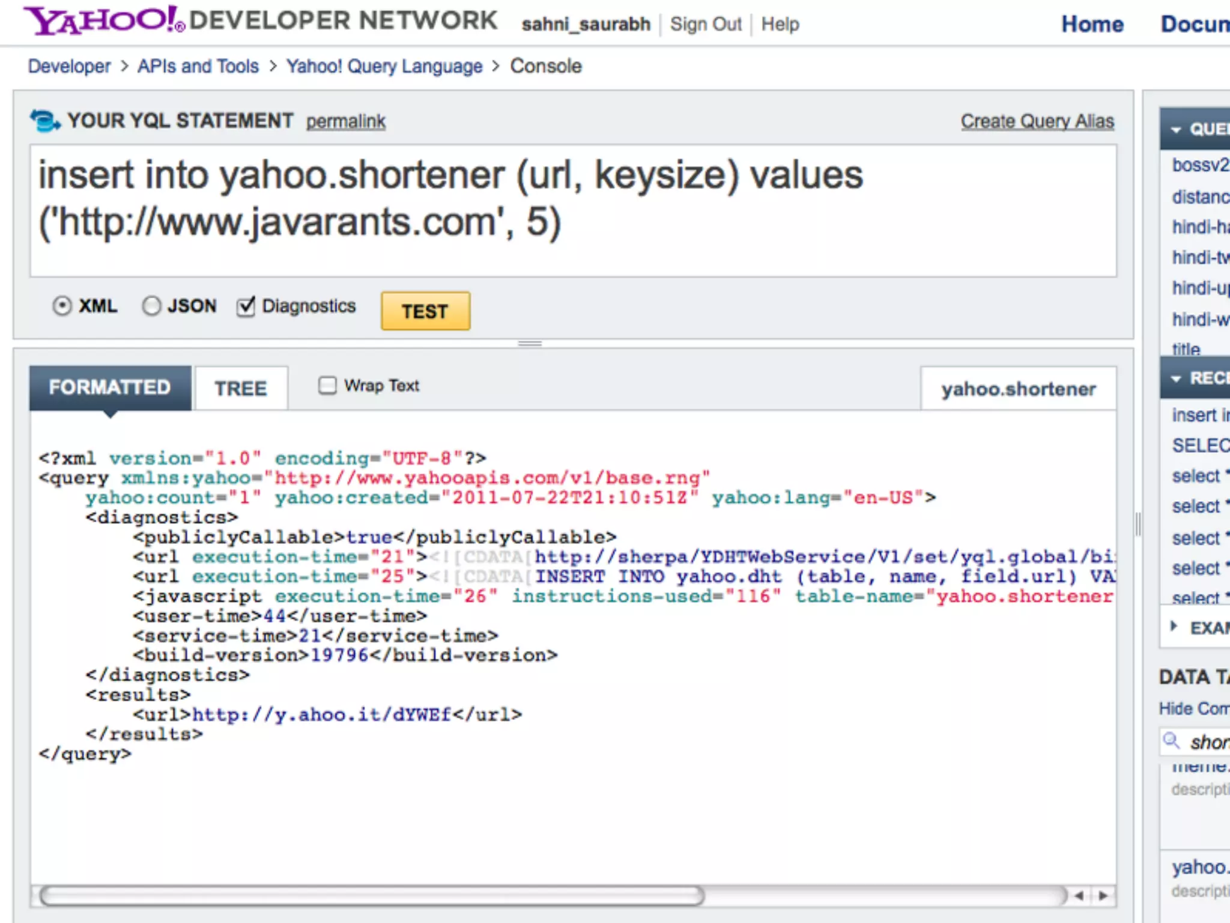Click the horizontal splitter handle between panels
Viewport: 1230px width, 923px height.
coord(530,343)
